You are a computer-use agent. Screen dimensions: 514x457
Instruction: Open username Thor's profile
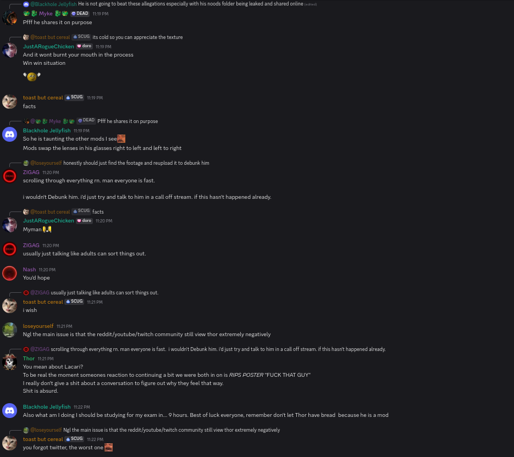click(29, 358)
